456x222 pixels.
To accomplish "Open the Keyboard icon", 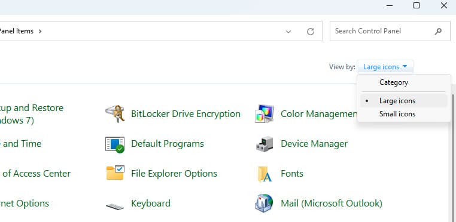I will [x=115, y=206].
